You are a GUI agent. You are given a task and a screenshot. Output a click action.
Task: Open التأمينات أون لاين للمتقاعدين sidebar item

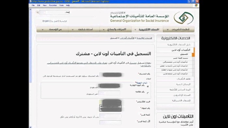point(175,74)
